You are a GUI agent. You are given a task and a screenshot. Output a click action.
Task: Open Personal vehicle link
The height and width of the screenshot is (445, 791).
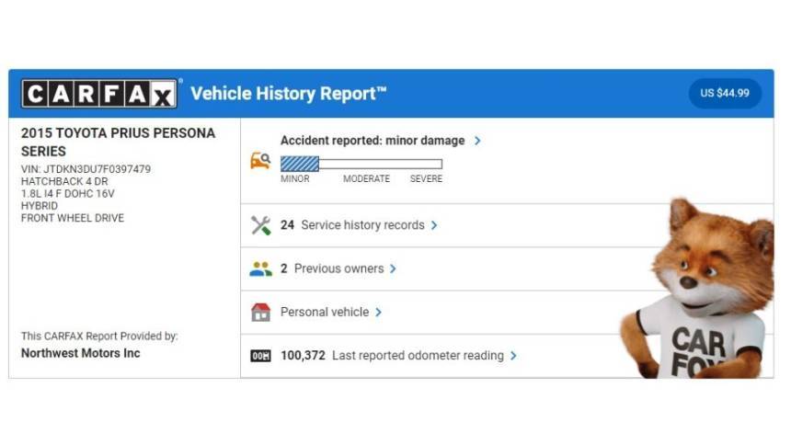pyautogui.click(x=325, y=313)
